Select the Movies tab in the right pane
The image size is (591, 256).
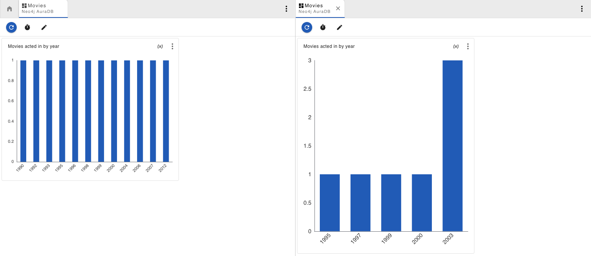point(314,8)
